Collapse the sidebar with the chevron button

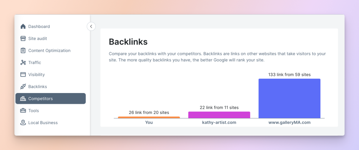(x=91, y=26)
